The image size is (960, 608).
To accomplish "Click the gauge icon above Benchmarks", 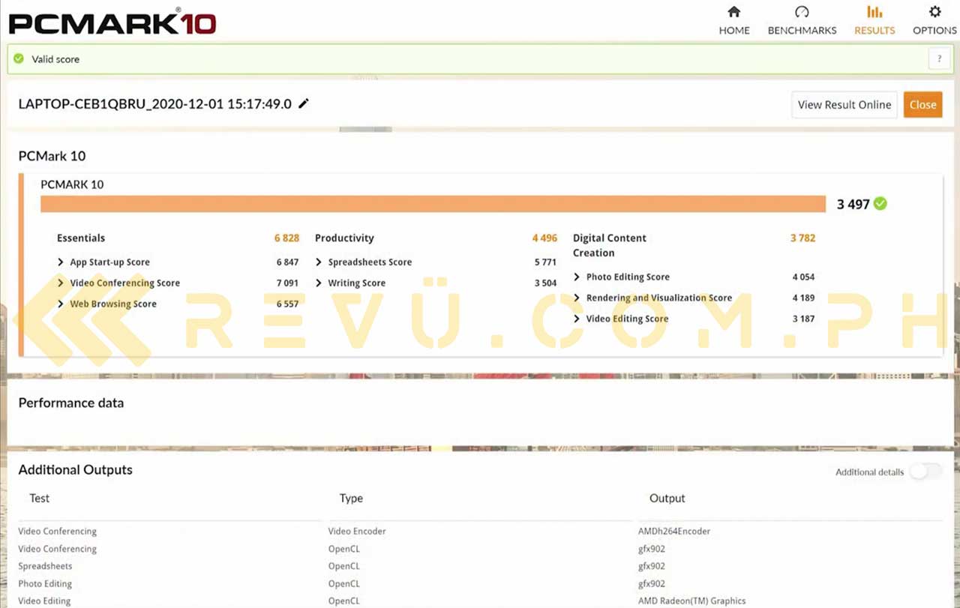I will 802,12.
